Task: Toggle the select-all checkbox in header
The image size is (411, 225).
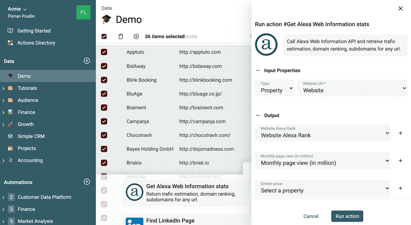Action: point(104,37)
